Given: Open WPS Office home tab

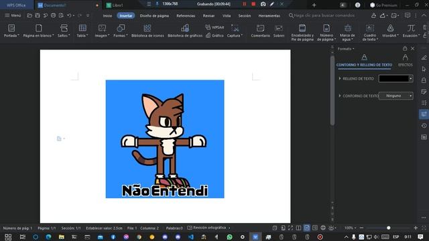Looking at the screenshot, I should [16, 5].
